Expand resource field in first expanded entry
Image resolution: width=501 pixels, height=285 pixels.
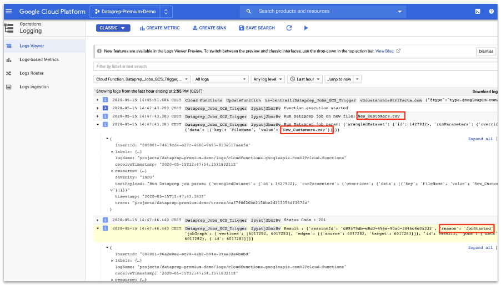coord(112,171)
